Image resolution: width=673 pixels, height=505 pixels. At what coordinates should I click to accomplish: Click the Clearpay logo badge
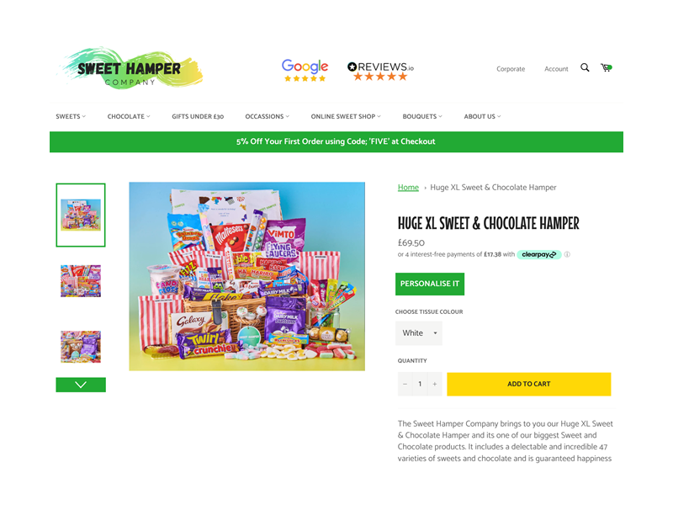click(538, 254)
